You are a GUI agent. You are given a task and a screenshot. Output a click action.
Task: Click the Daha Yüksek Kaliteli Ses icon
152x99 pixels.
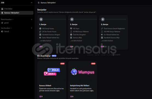point(40,38)
